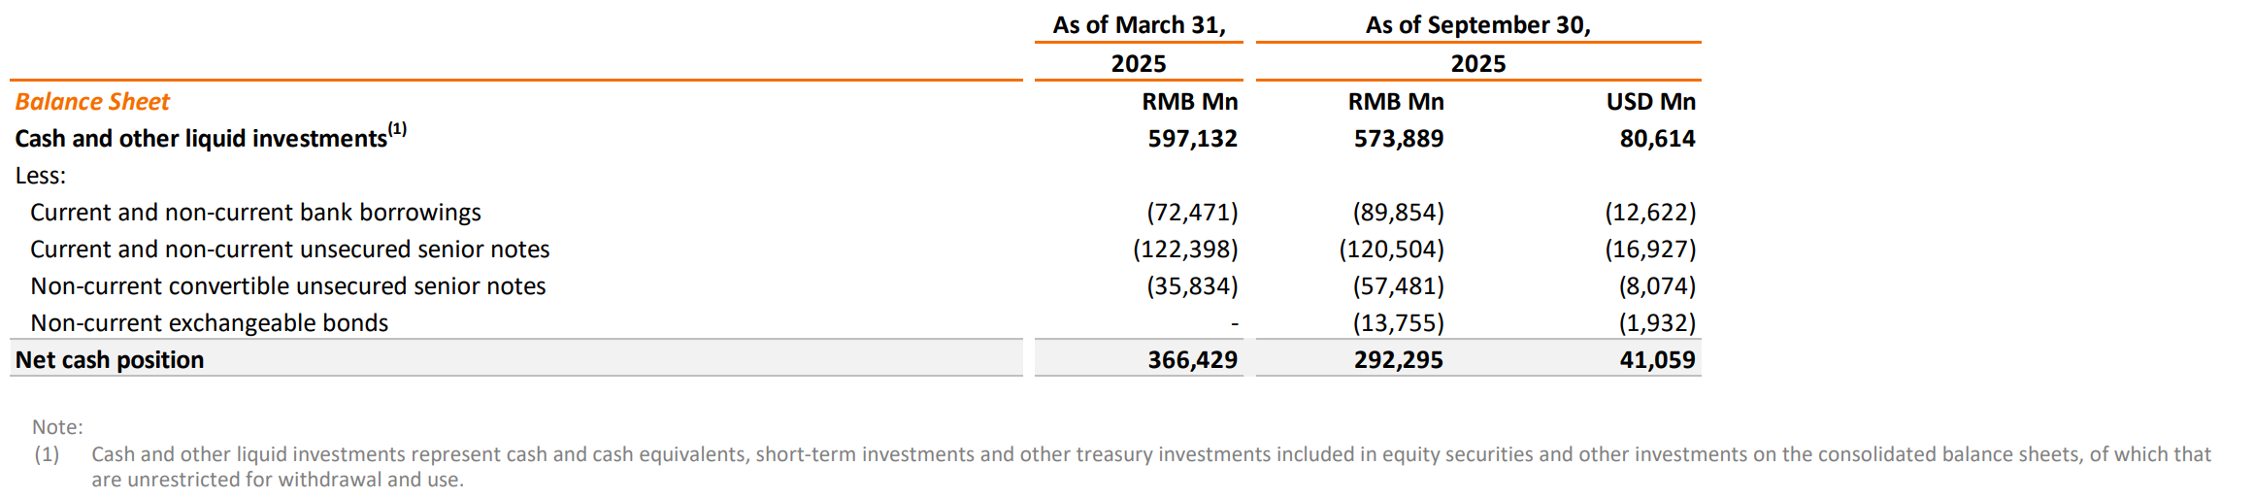Click the As of March 31 header
The width and height of the screenshot is (2254, 499).
1139,25
